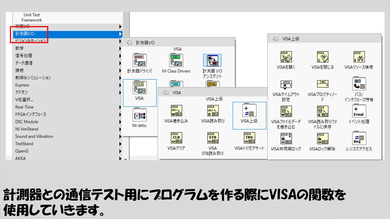Screen dimensions: 390x219
Task: Select the VISA読み取り function
Action: point(213,110)
